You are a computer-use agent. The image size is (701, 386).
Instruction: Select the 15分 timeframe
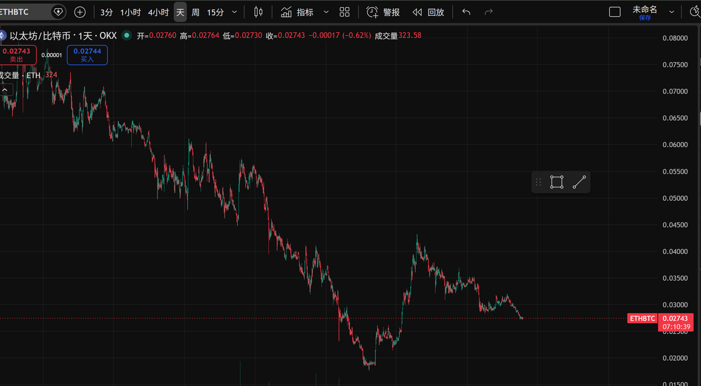coord(216,12)
